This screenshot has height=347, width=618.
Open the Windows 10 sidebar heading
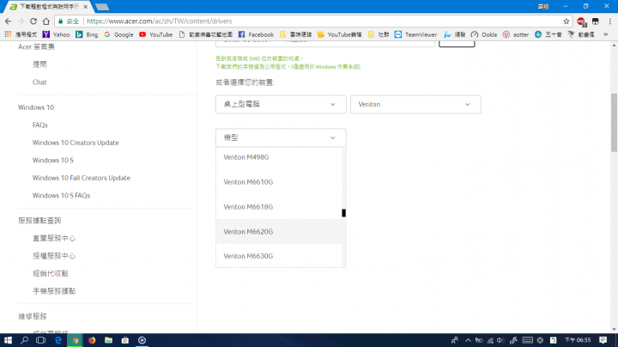pyautogui.click(x=36, y=107)
